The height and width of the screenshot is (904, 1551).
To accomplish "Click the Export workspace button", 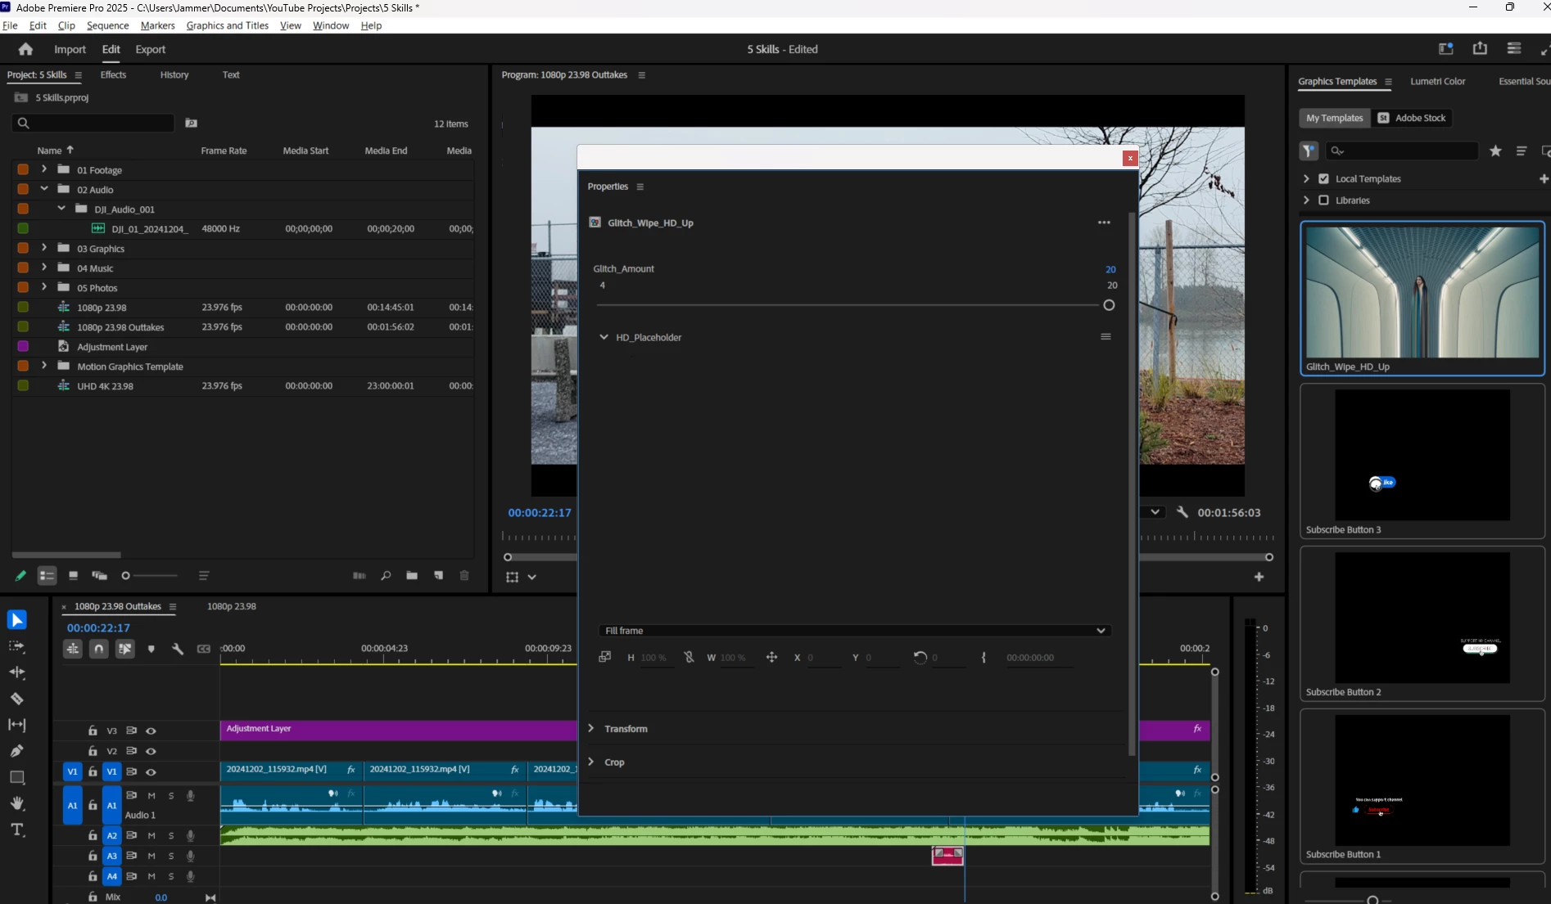I will (150, 49).
